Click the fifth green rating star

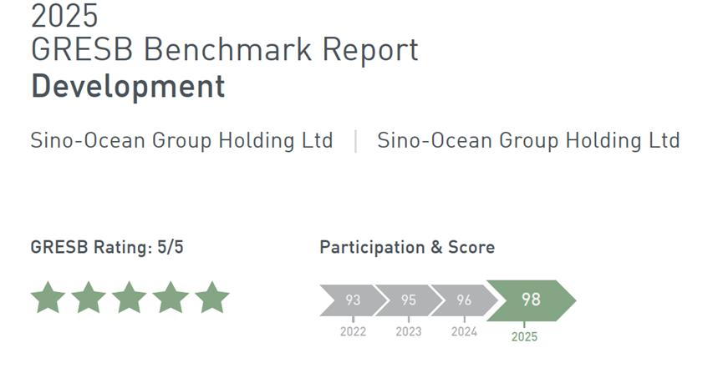[x=211, y=298]
